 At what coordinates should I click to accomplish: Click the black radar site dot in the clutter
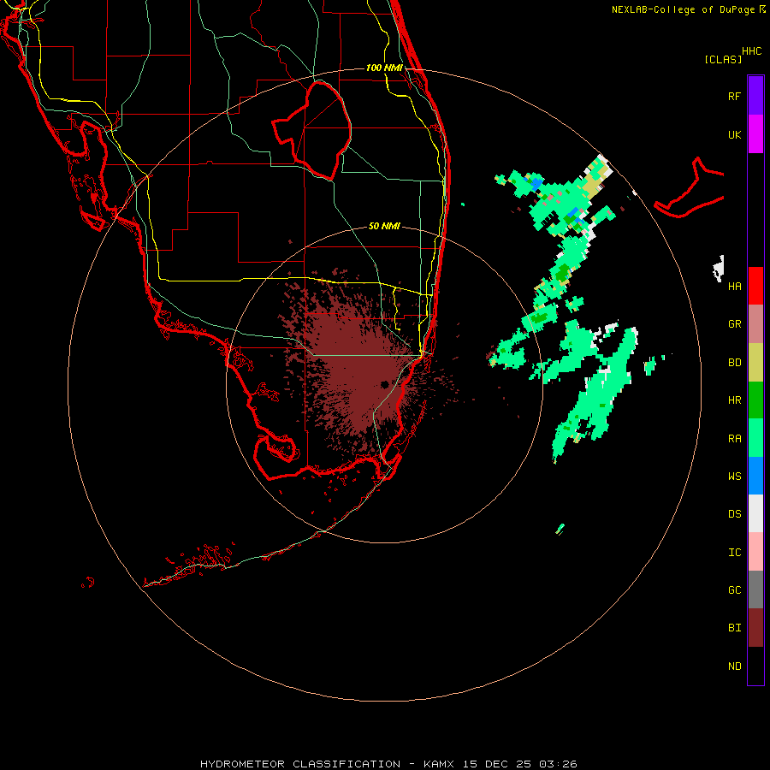pyautogui.click(x=384, y=384)
